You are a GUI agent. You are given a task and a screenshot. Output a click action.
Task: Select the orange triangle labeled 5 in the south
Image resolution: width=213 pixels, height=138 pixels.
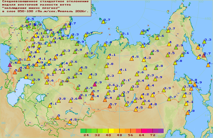(x=57, y=118)
